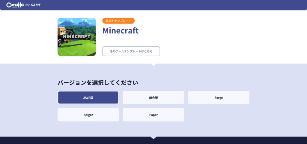Select the JAVA版 version option

pyautogui.click(x=88, y=97)
